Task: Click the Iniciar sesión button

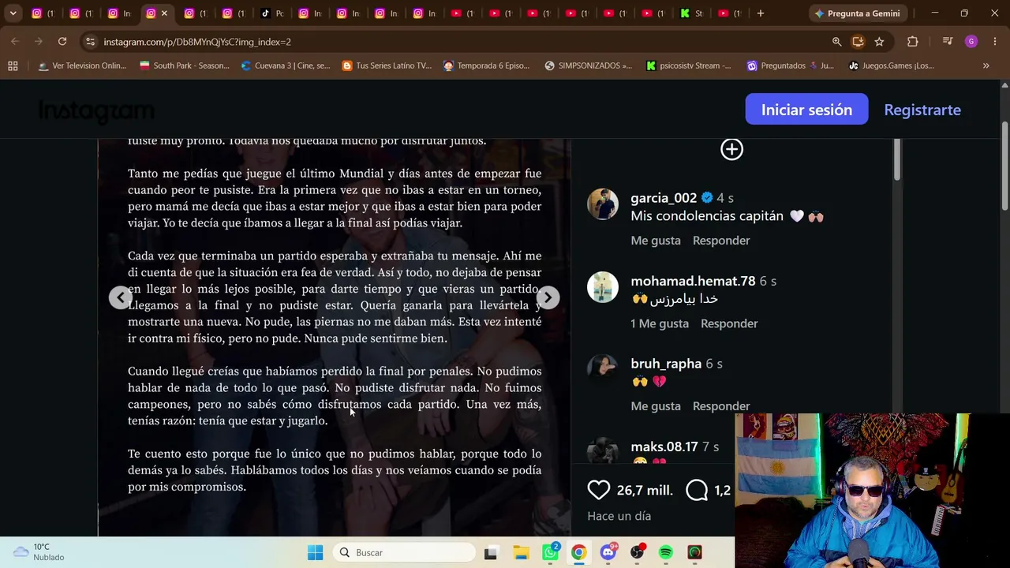Action: (x=806, y=110)
